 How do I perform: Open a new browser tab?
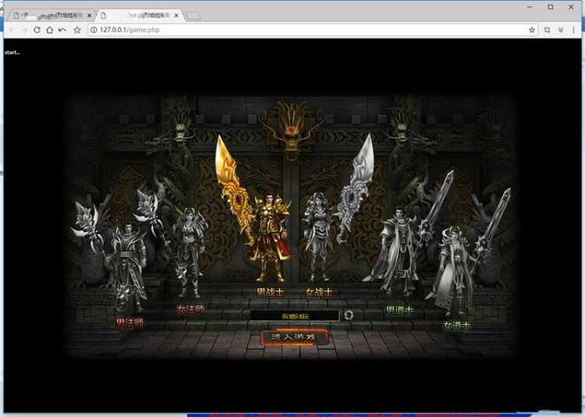pyautogui.click(x=193, y=16)
